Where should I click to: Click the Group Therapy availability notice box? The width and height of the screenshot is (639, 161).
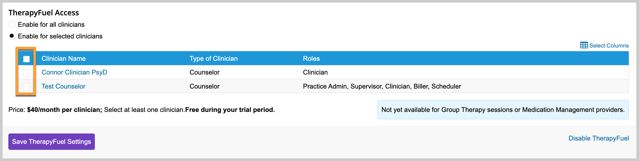(503, 110)
